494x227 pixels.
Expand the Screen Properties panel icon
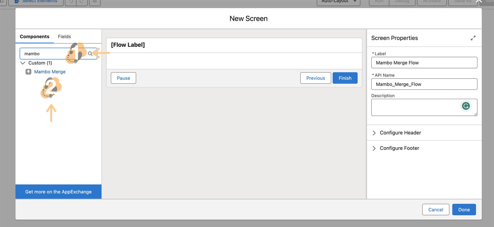473,38
